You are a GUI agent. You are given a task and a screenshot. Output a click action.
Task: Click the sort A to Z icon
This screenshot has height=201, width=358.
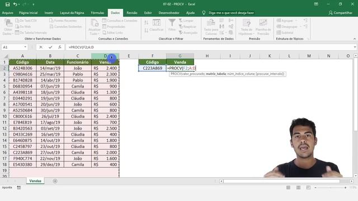[147, 22]
